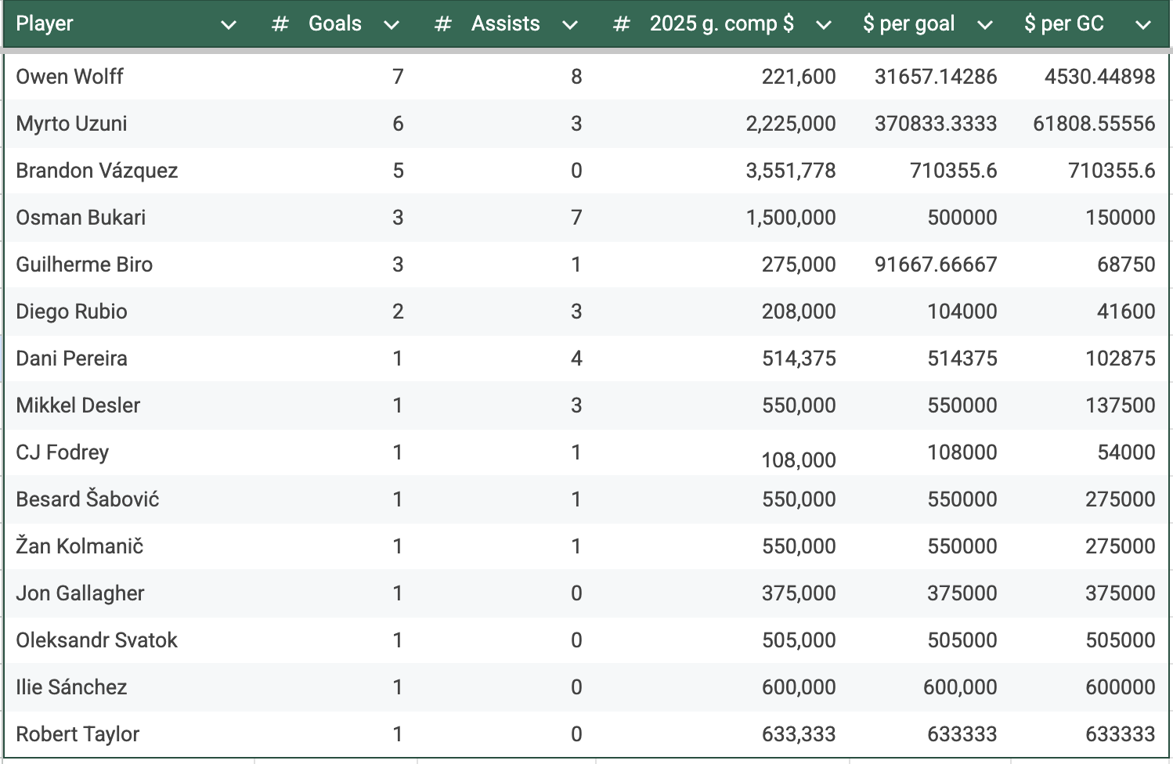Click Osman Bukari's assists cell showing 7
The width and height of the screenshot is (1173, 764).
[x=576, y=218]
